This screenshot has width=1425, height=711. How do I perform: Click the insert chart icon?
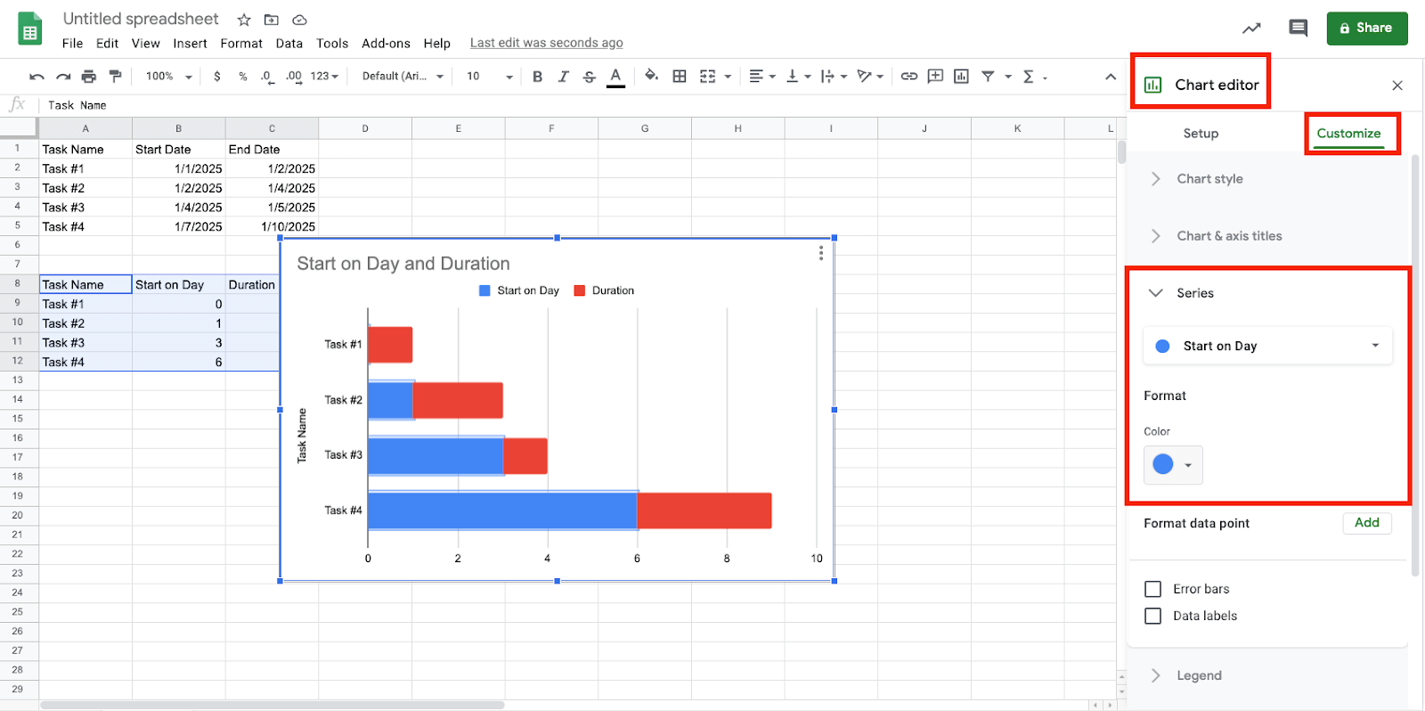coord(961,77)
